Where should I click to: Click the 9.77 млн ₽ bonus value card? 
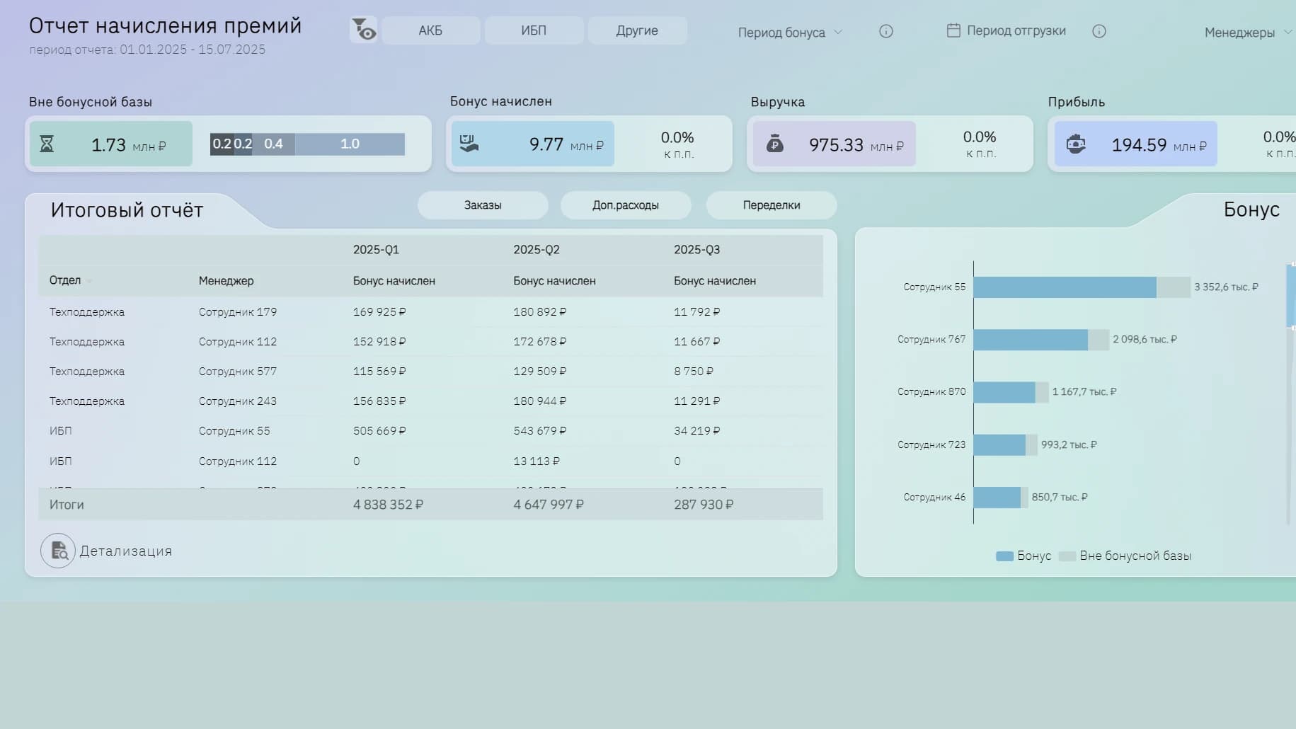point(533,144)
